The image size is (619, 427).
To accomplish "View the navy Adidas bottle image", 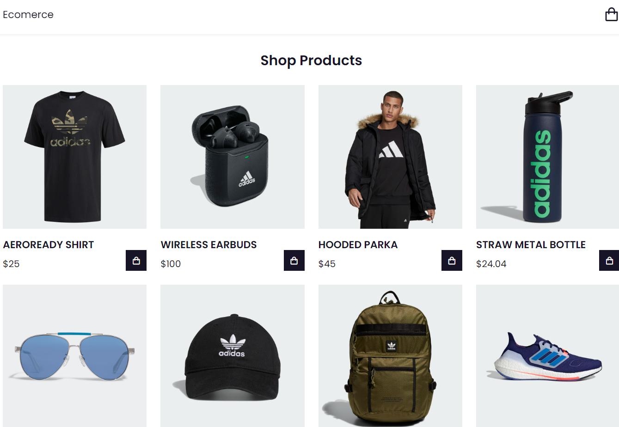I will click(x=547, y=157).
